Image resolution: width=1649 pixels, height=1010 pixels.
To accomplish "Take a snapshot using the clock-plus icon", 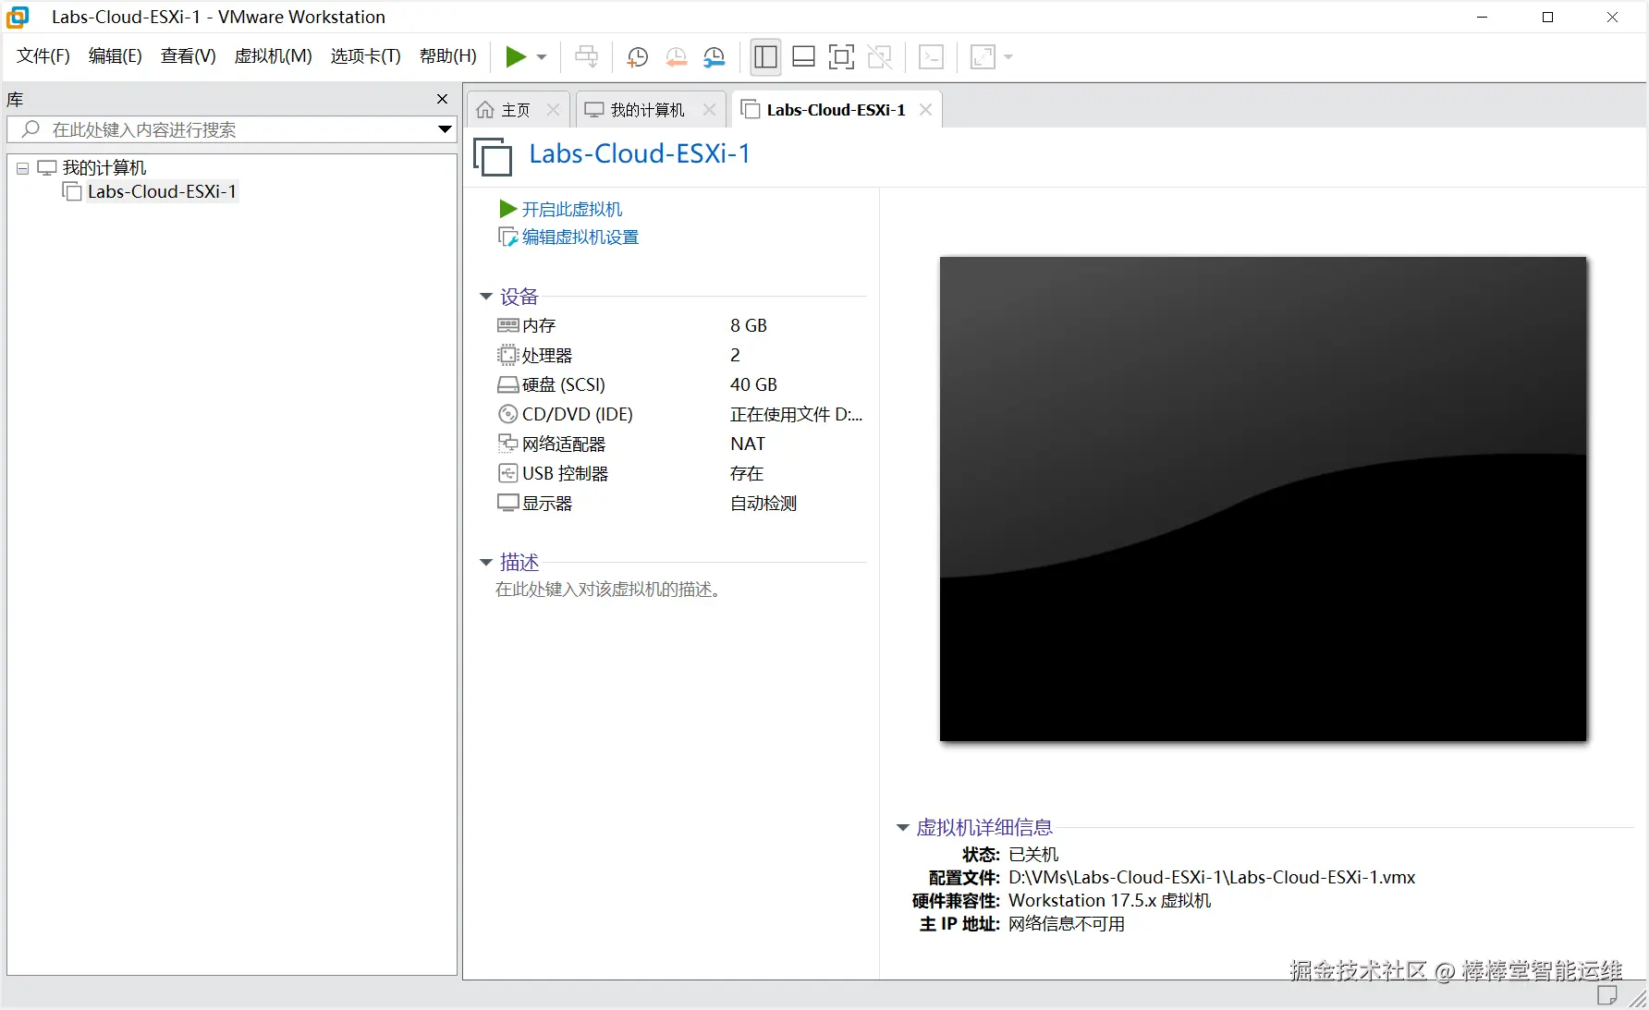I will (637, 57).
